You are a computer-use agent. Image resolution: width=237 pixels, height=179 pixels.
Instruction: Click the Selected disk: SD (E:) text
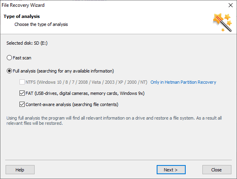click(27, 43)
